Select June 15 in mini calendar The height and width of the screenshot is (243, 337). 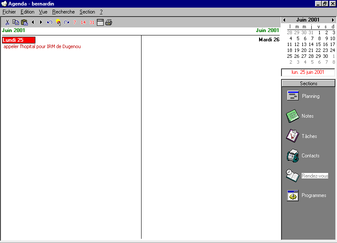318,44
